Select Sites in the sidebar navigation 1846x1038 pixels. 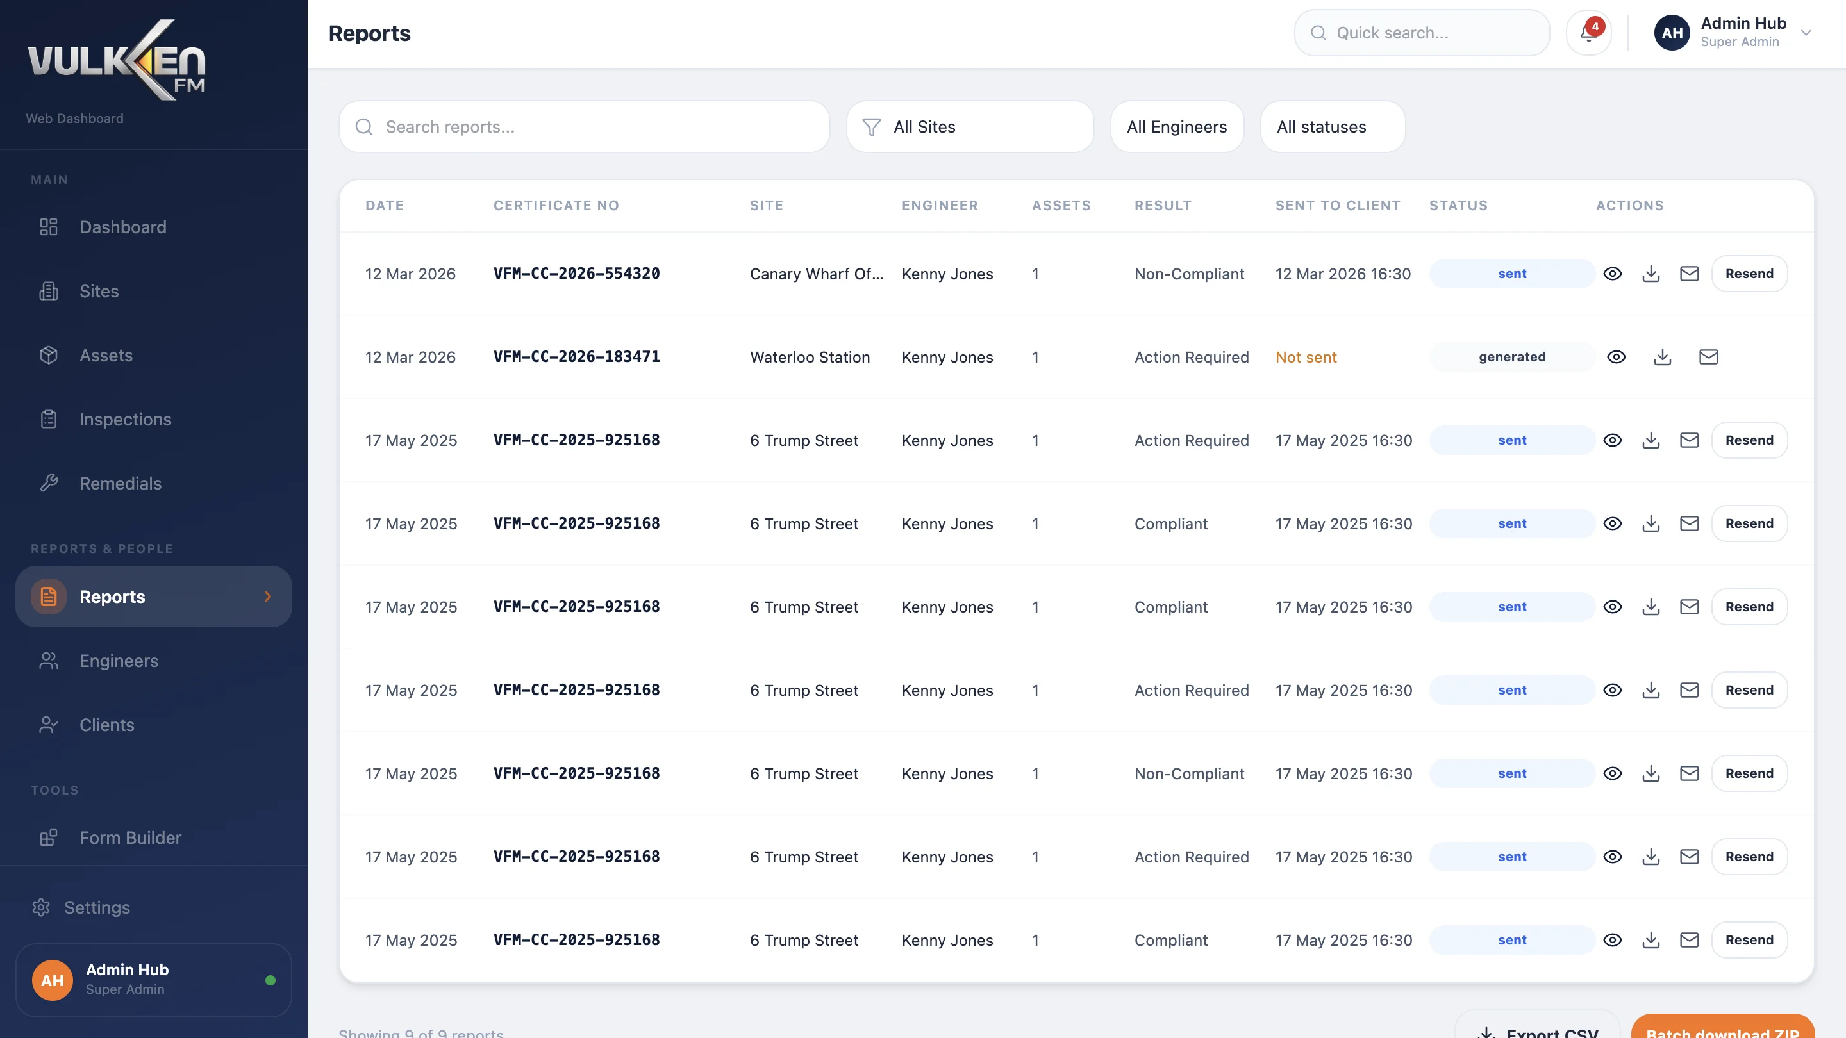pos(98,291)
